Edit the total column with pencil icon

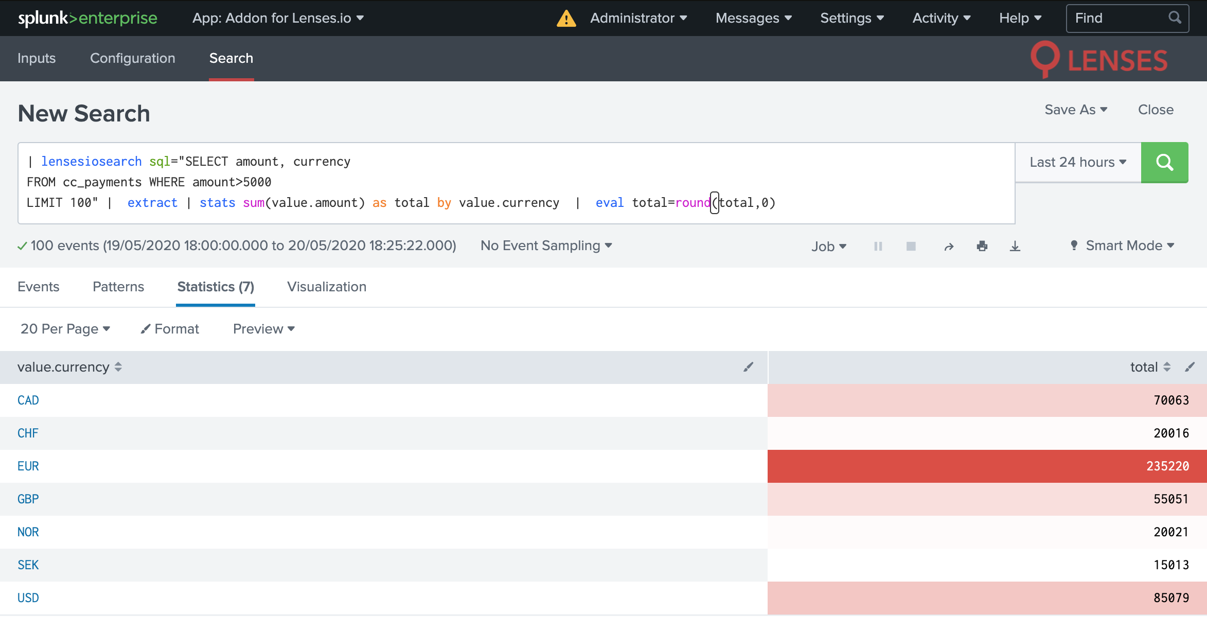1190,367
